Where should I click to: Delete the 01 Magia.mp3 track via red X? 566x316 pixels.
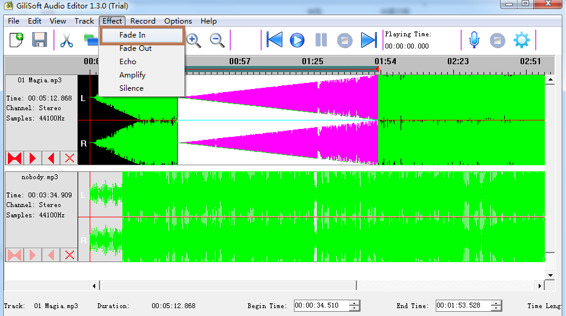click(x=69, y=158)
